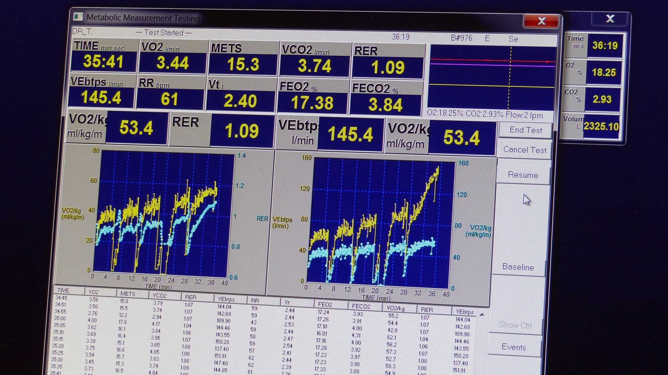Viewport: 668px width, 375px height.
Task: Close the small gas readings side window
Action: tap(610, 19)
